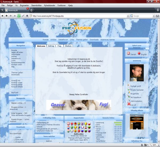Click the Denmark flag in Supportsider
The height and width of the screenshot is (147, 160).
coord(68,124)
